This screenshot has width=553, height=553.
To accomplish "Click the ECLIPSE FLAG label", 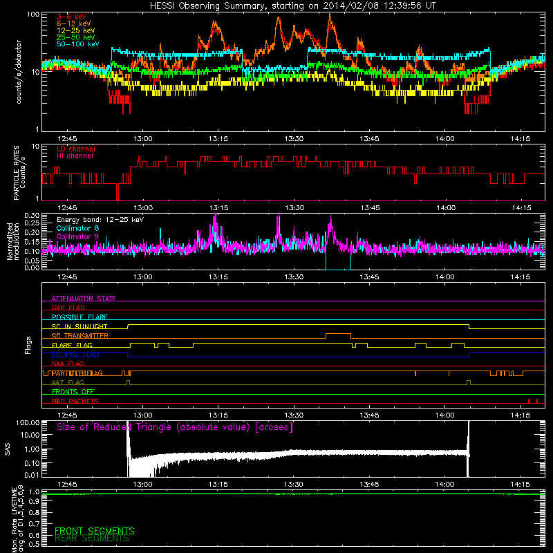I will point(75,355).
